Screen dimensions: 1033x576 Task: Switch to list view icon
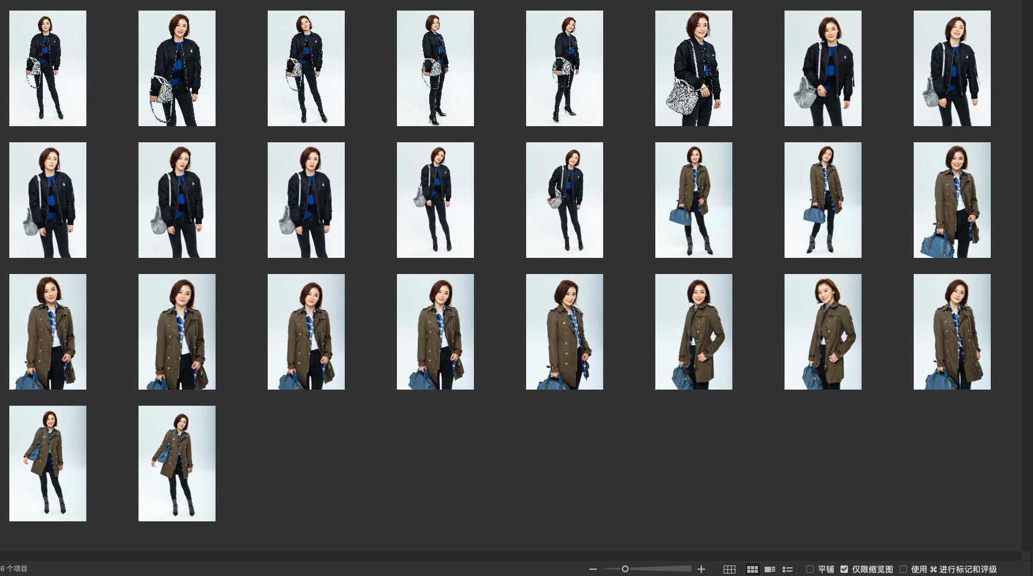click(788, 569)
